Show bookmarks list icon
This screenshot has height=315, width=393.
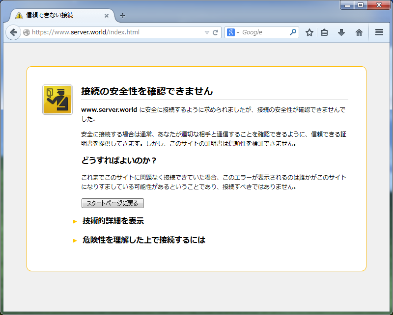coord(324,32)
